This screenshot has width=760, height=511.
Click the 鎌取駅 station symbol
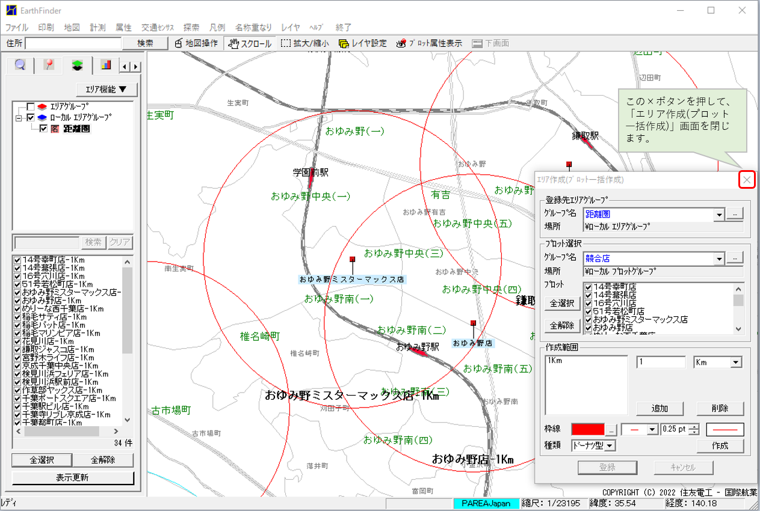click(587, 141)
